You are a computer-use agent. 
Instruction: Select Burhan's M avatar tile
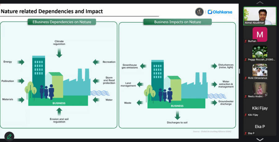(260, 34)
